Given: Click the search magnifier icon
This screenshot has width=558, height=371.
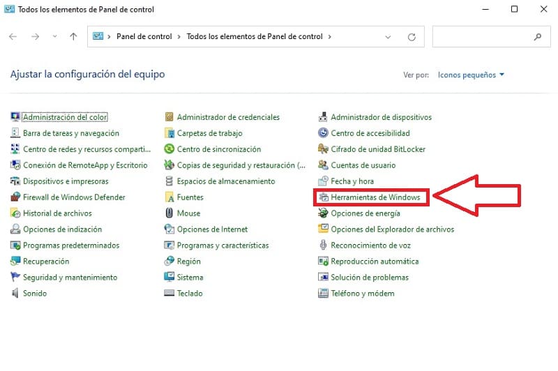Looking at the screenshot, I should (537, 36).
